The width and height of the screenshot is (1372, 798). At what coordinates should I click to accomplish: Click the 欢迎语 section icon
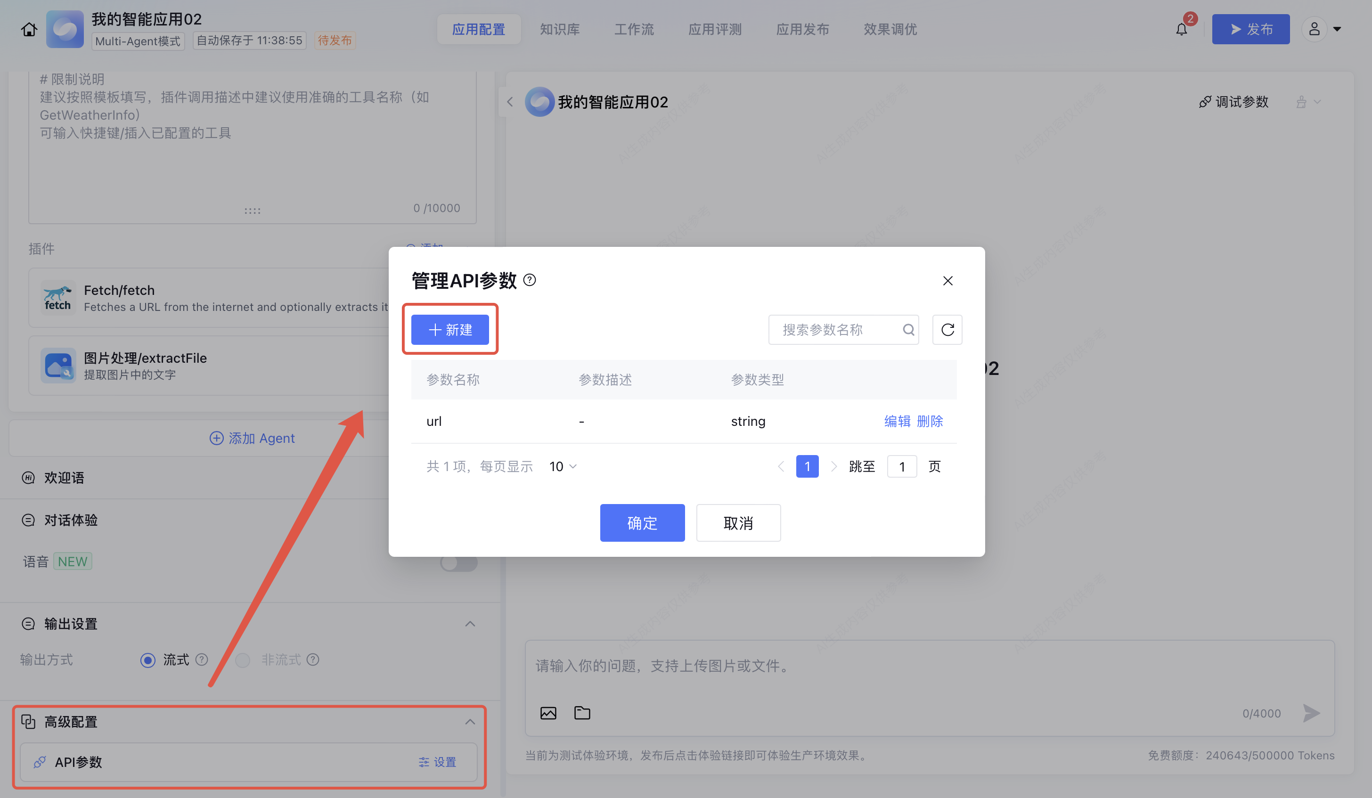(28, 478)
